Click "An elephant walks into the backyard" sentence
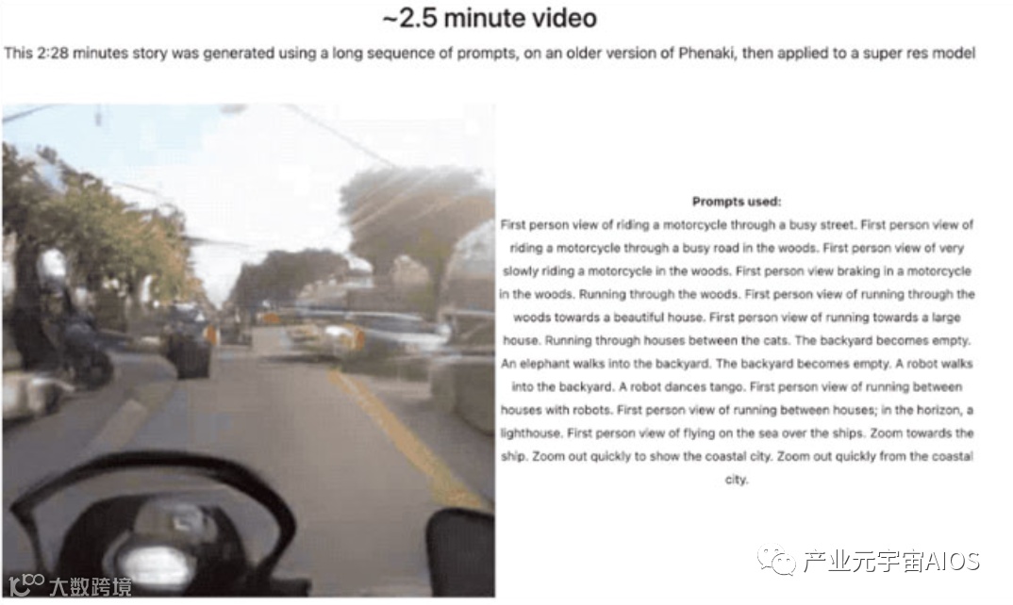1013x605 pixels. [x=606, y=364]
